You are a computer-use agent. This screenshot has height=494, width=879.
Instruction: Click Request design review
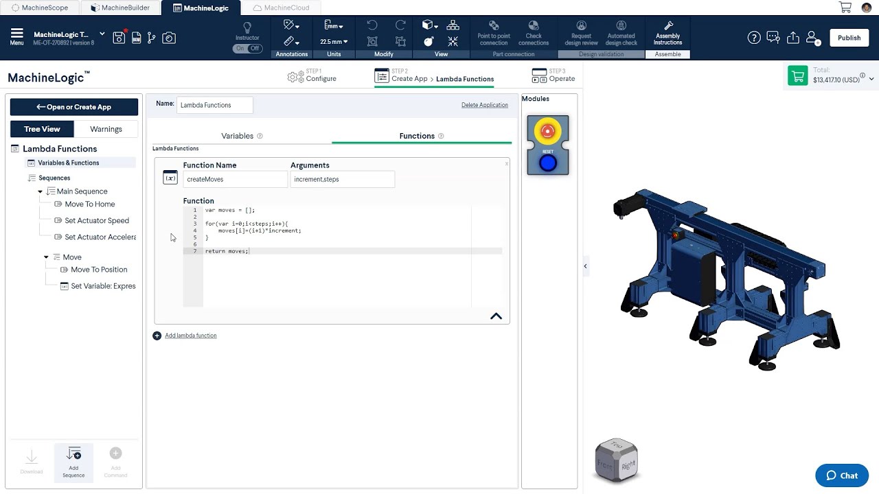coord(581,33)
